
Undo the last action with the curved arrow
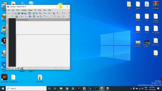(45, 13)
